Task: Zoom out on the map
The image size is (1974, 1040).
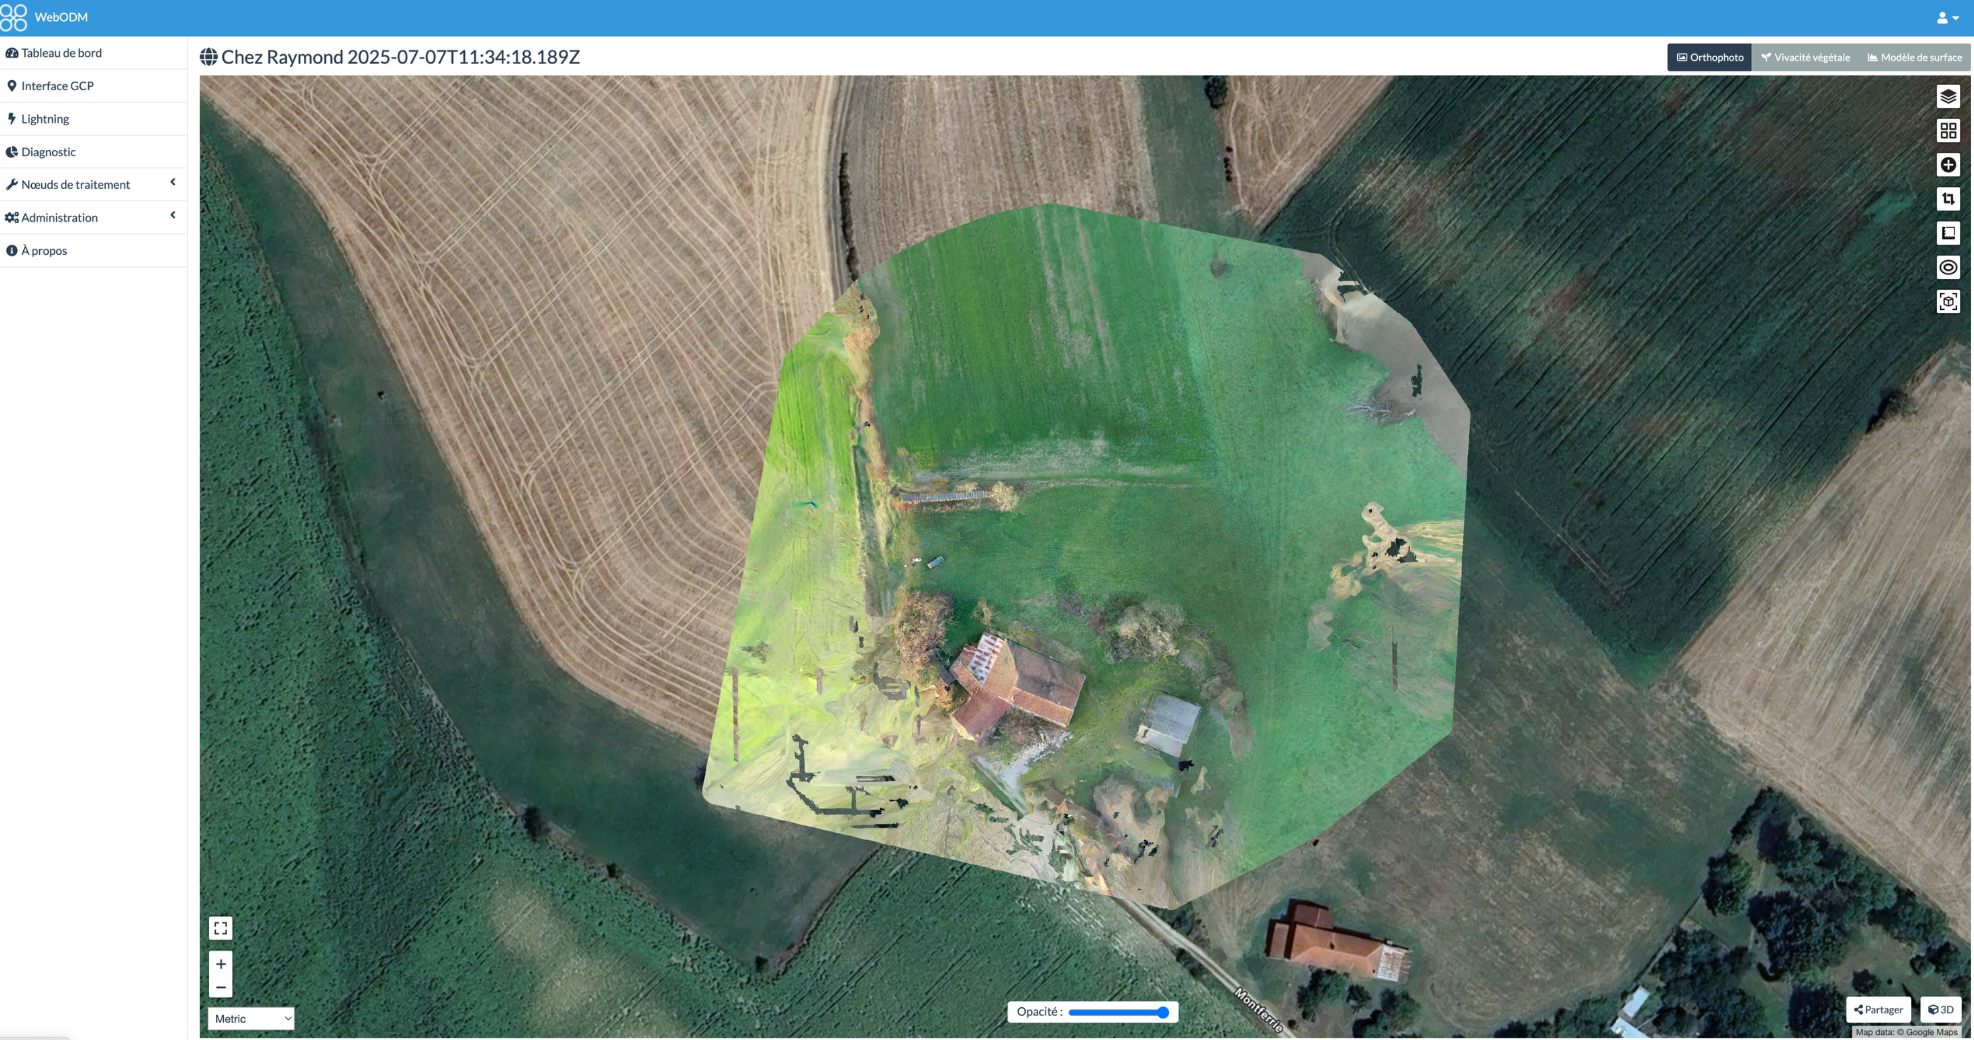Action: (x=221, y=987)
